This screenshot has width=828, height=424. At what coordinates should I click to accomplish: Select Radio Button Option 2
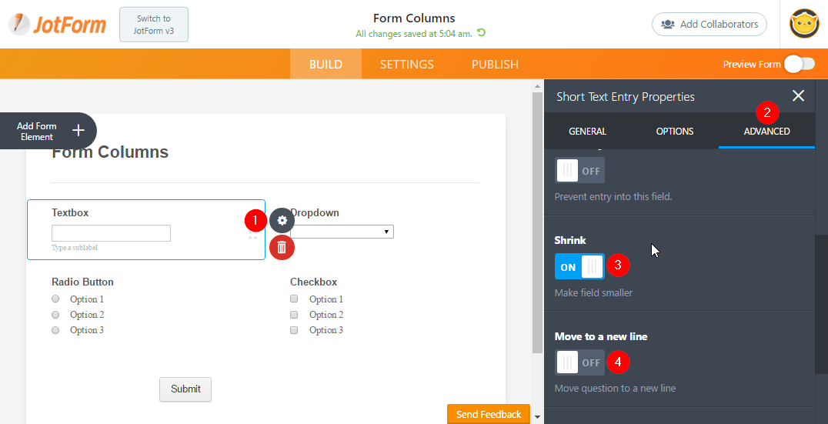[55, 315]
